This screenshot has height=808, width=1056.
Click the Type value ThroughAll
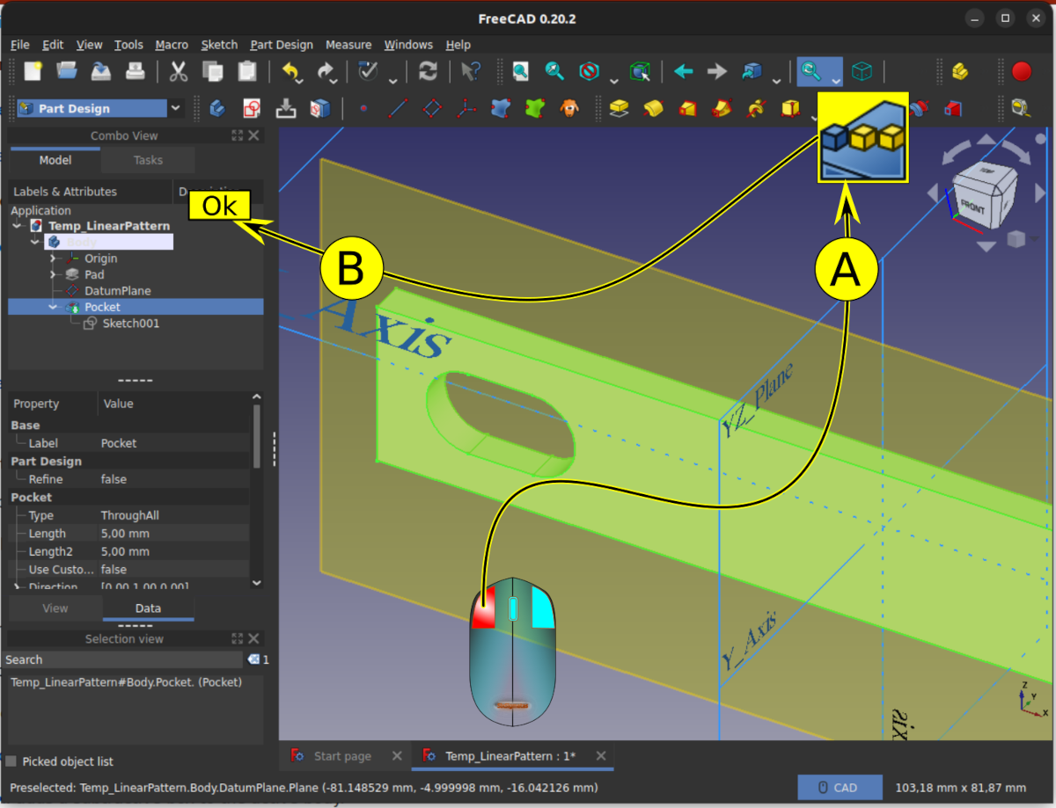tap(130, 516)
